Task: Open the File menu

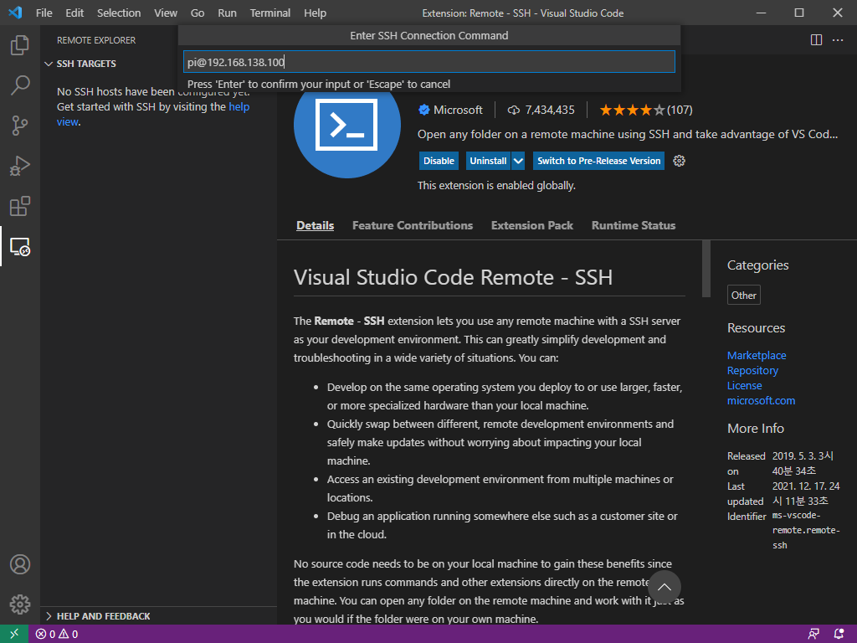Action: (44, 13)
